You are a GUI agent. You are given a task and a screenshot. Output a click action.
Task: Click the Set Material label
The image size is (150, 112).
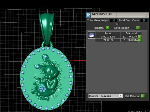(x=132, y=96)
